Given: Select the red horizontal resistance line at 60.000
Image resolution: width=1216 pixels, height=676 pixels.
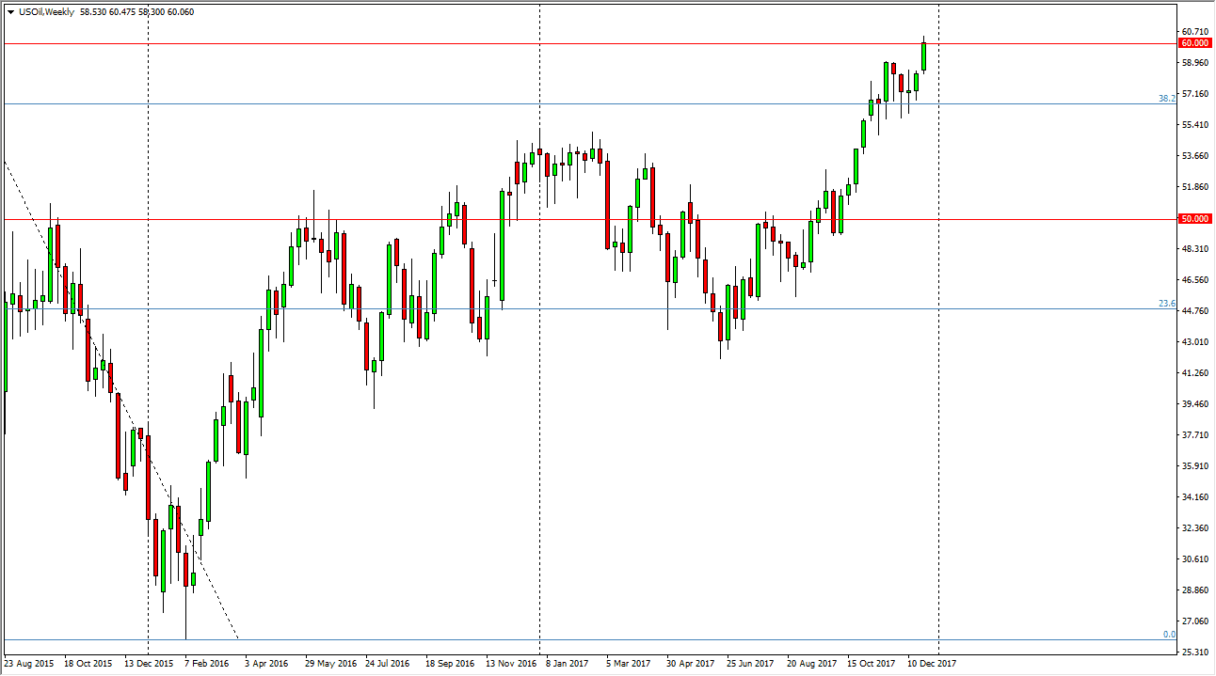Looking at the screenshot, I should 376,40.
